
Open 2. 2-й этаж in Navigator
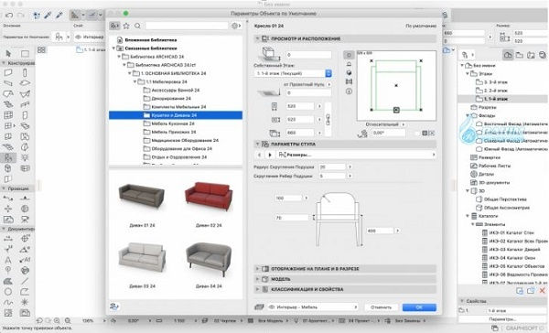495,91
